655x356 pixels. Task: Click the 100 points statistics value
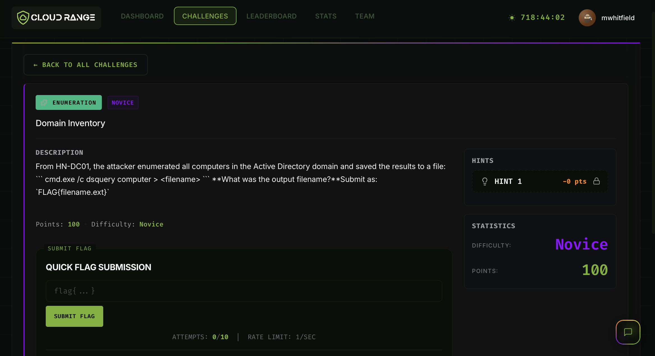click(595, 270)
